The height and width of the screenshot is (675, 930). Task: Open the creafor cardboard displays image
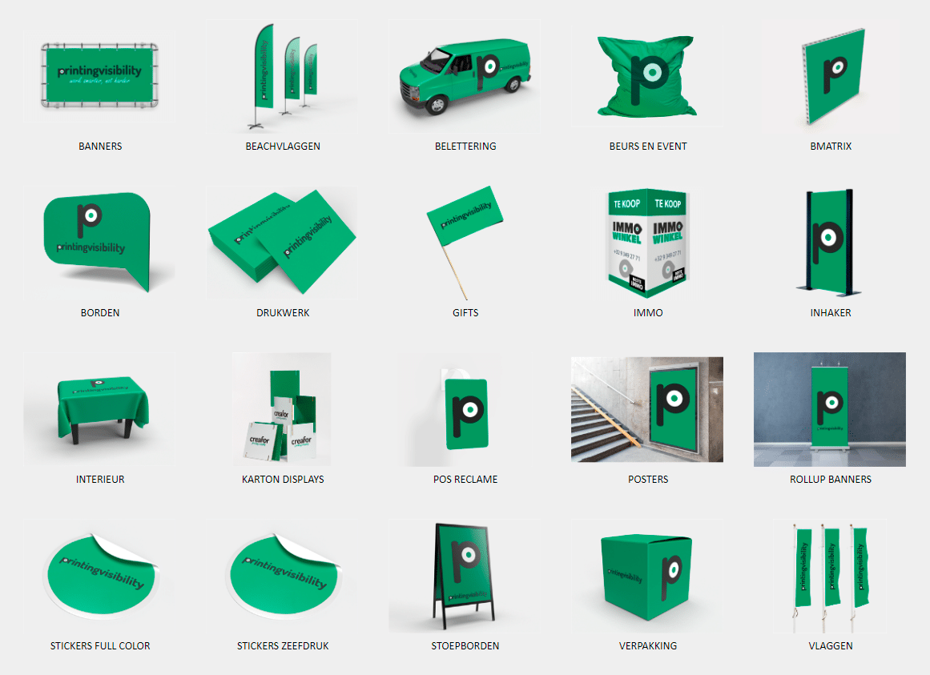pyautogui.click(x=282, y=409)
